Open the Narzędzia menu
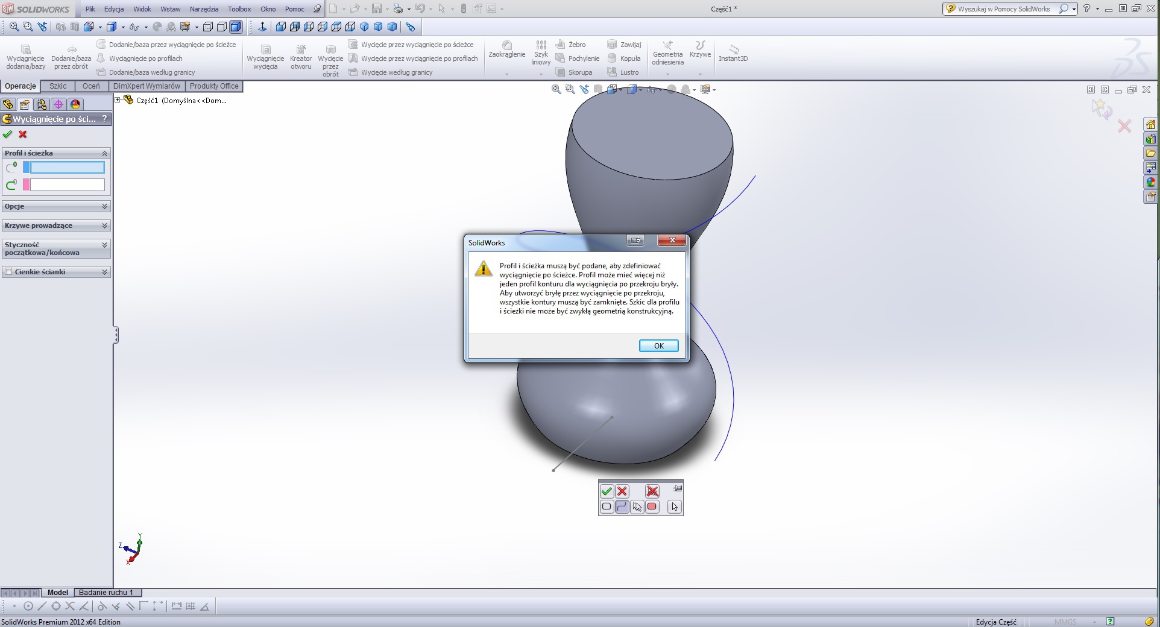The image size is (1160, 627). point(204,9)
